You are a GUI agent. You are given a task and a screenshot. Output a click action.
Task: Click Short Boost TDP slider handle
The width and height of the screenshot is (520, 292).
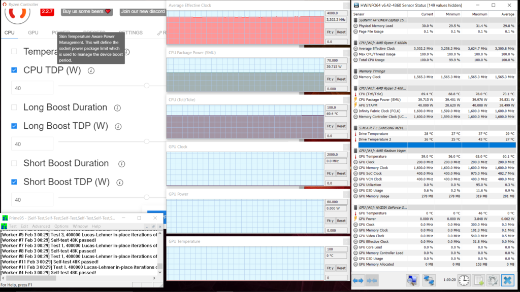point(147,197)
